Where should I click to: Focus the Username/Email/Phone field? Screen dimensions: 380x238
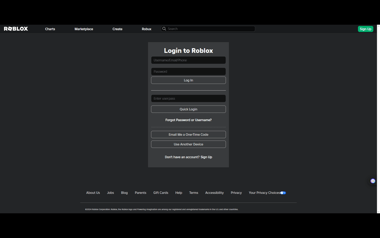tap(189, 60)
